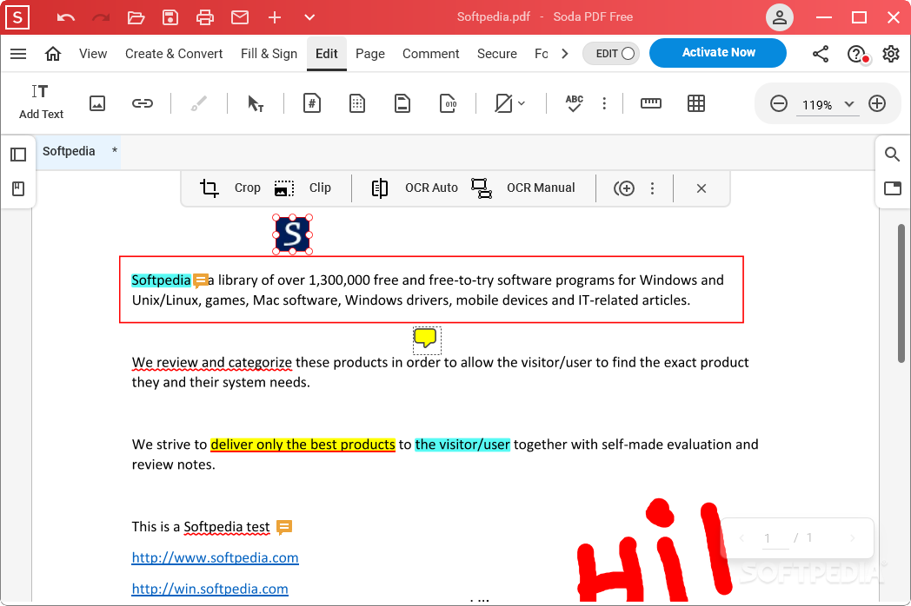The height and width of the screenshot is (606, 911).
Task: Click the Add Link chain icon
Action: click(x=143, y=103)
